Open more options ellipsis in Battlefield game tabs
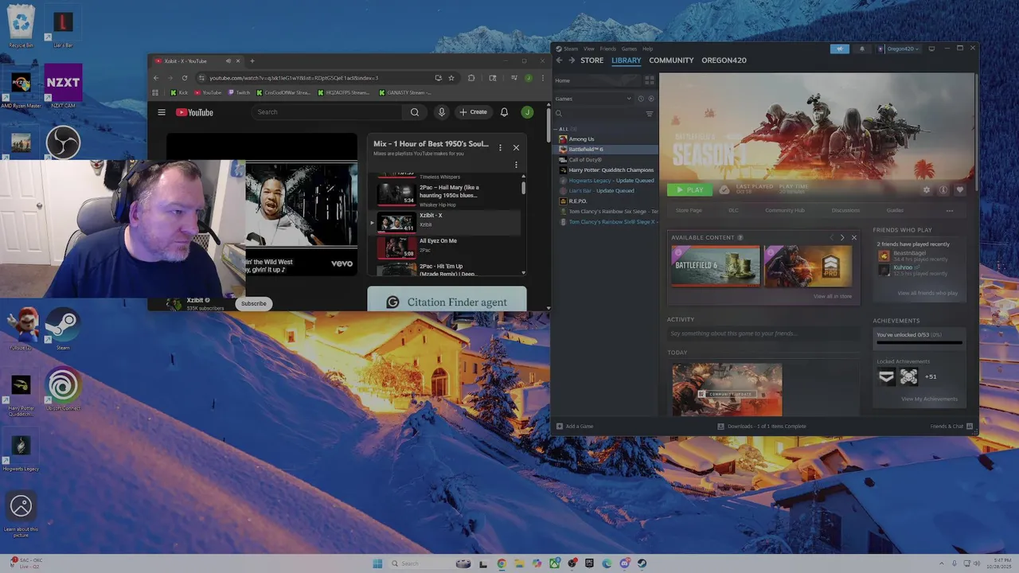This screenshot has height=573, width=1019. click(x=949, y=210)
